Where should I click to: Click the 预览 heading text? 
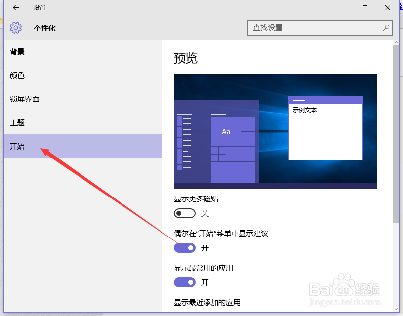(x=188, y=58)
